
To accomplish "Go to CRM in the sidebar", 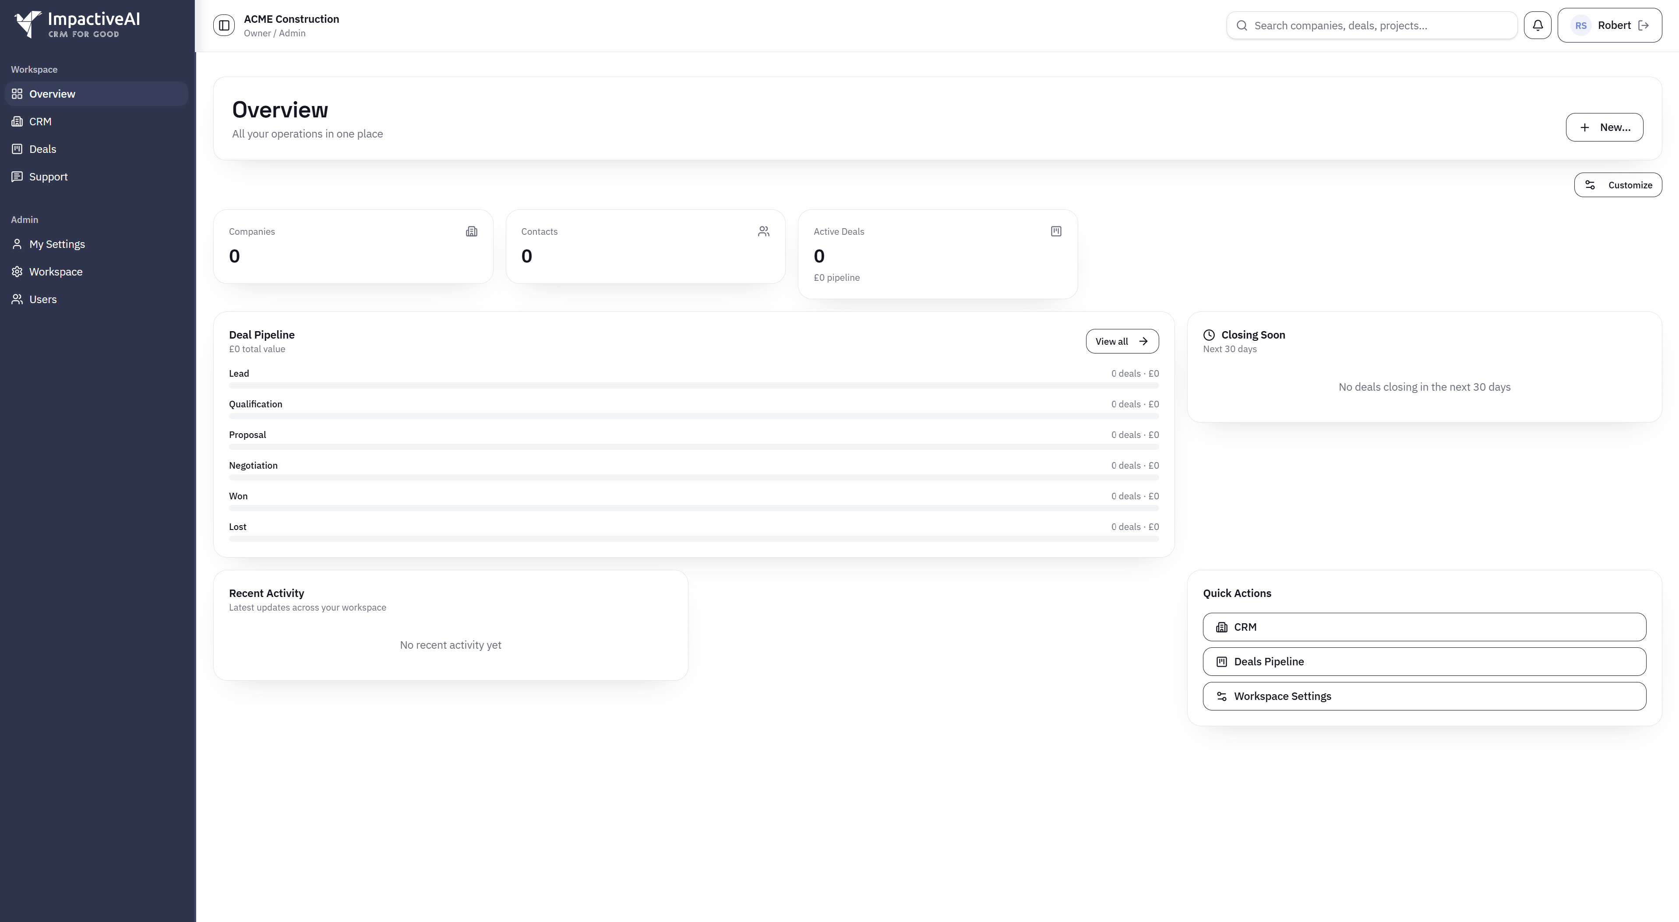I will click(x=40, y=122).
